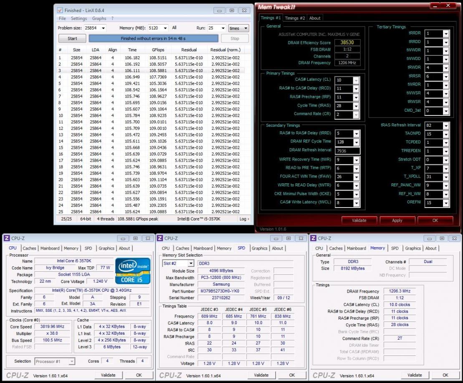
Task: Select LinX result row 3 with 106.111 time
Action: point(151,71)
